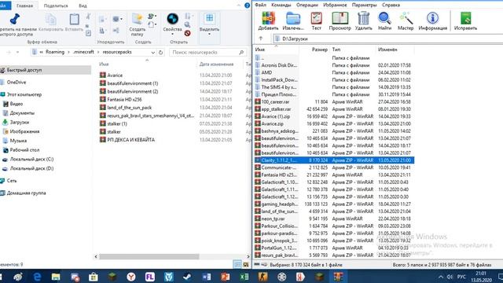Click the Explorer horizontal scrollbar

pos(149,256)
